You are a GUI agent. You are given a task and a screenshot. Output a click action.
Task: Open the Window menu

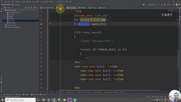[x=46, y=2]
